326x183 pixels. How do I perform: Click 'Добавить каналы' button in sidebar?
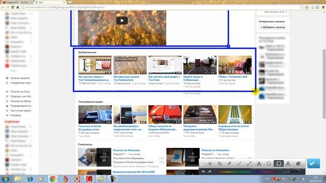[273, 27]
